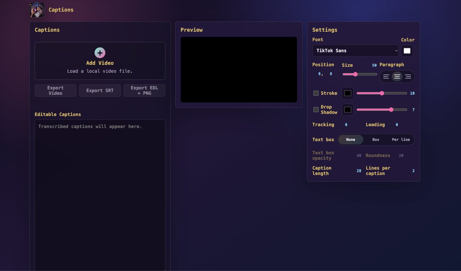Click the Caption length value 28
This screenshot has height=271, width=461.
[359, 171]
